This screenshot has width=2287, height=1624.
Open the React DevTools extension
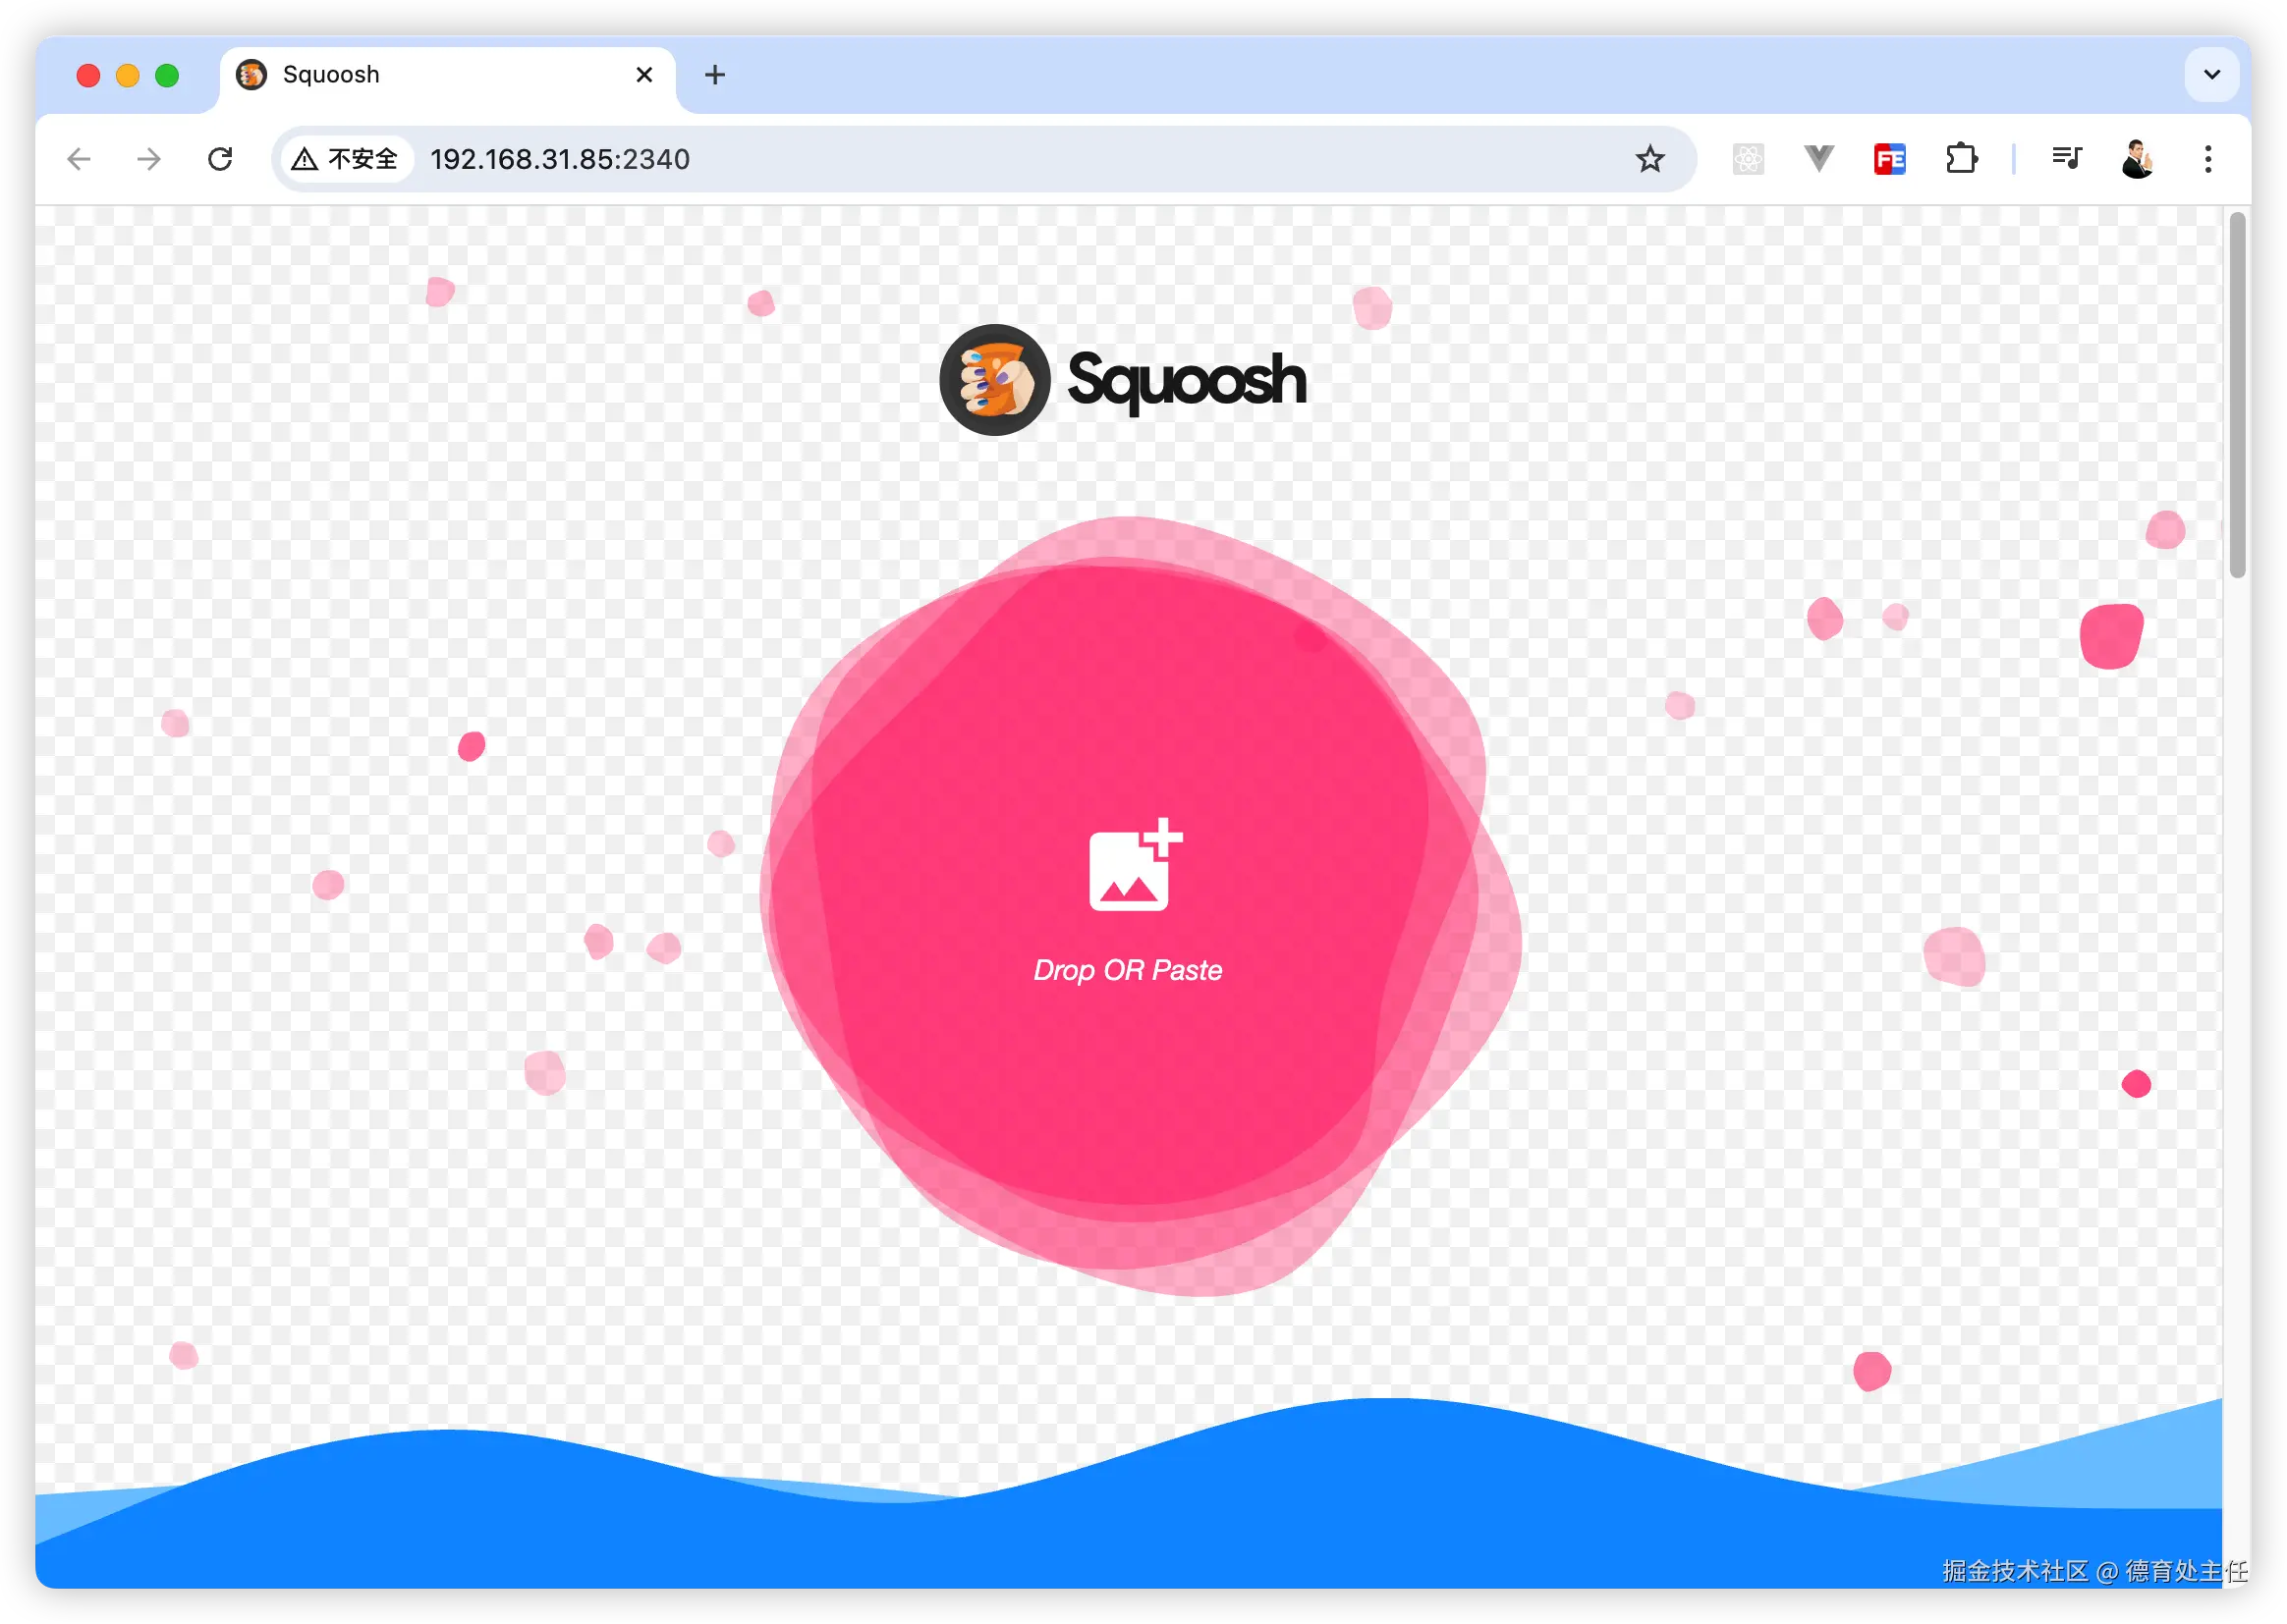point(1748,159)
